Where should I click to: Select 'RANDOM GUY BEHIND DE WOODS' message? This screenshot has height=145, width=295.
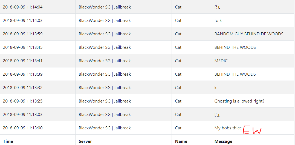(x=249, y=34)
